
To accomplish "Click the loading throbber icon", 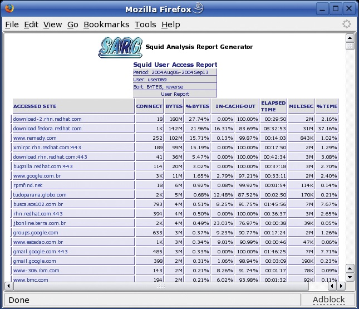I will [x=346, y=24].
